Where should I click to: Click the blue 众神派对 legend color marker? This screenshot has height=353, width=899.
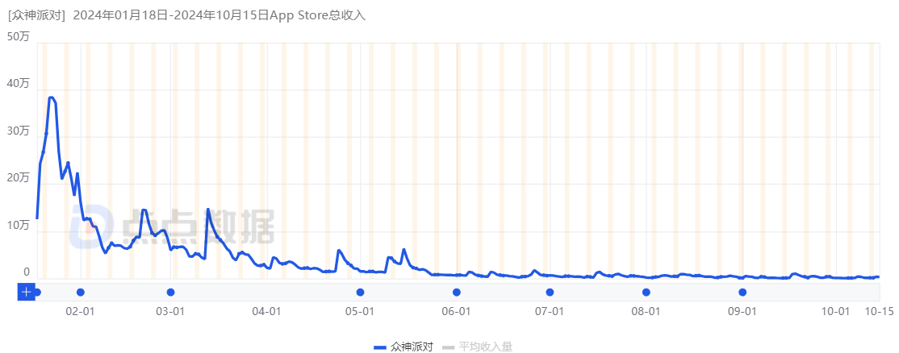pyautogui.click(x=380, y=347)
